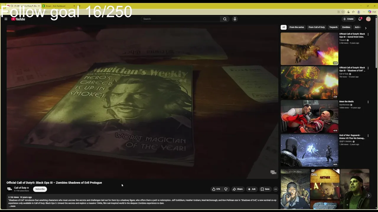378x212 pixels.
Task: Open options menu for Gorod Krovi video
Action: coord(368,34)
